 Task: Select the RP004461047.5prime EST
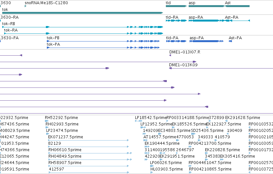[190, 166]
